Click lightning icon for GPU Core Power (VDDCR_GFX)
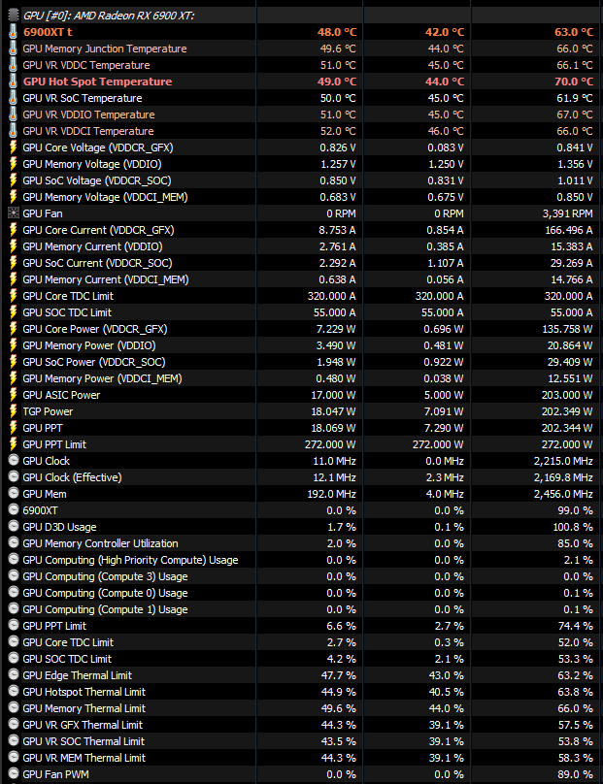 [14, 329]
